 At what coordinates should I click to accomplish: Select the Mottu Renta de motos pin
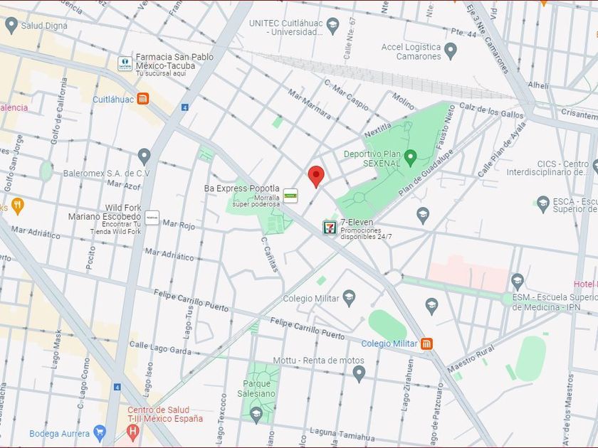pyautogui.click(x=359, y=374)
